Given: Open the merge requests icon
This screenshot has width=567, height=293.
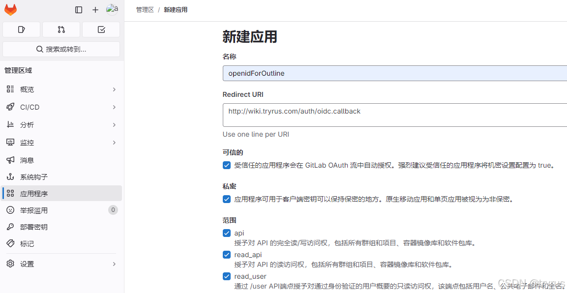Looking at the screenshot, I should [61, 29].
